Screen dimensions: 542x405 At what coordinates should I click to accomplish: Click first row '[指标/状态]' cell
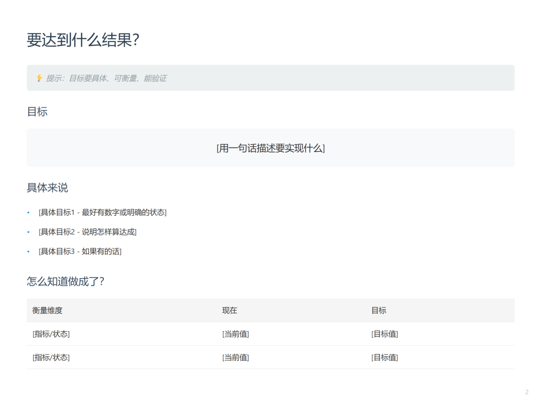point(51,334)
